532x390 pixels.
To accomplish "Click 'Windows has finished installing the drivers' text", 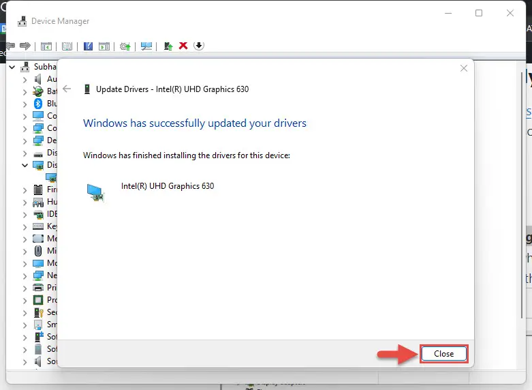I will [187, 155].
